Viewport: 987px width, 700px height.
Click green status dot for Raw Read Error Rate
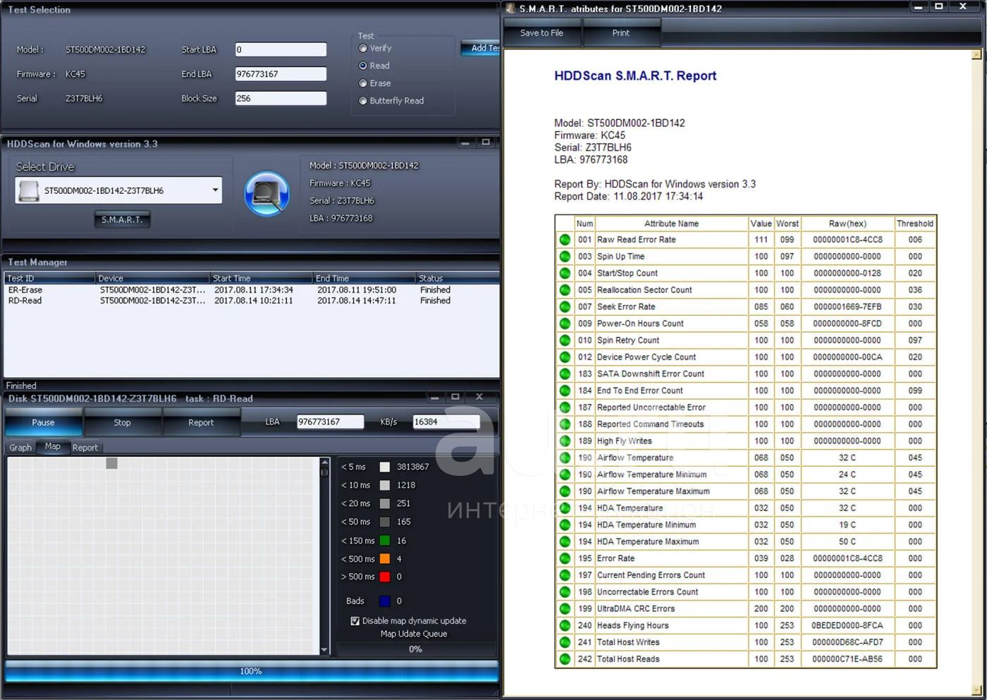(x=565, y=240)
